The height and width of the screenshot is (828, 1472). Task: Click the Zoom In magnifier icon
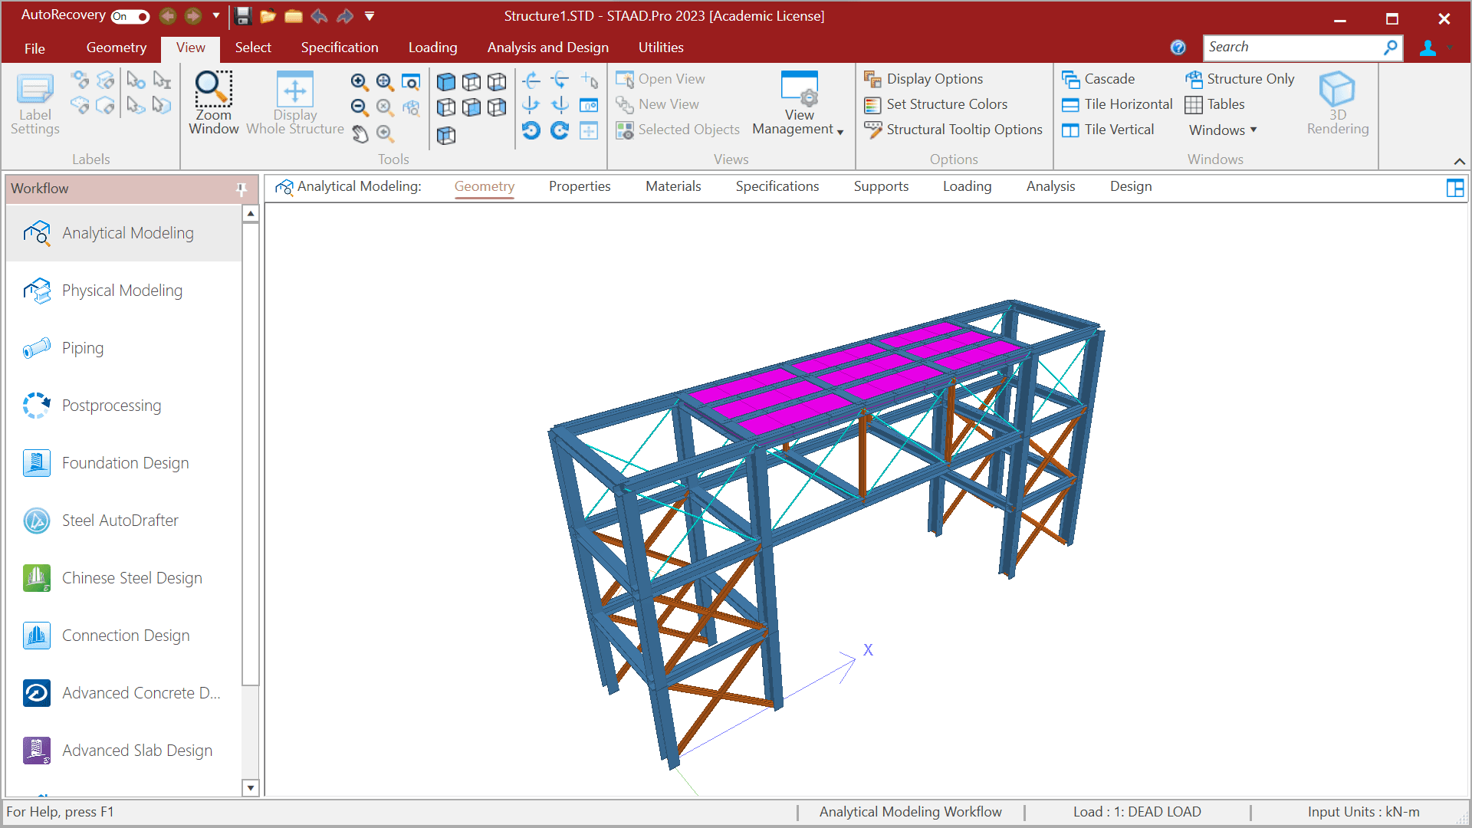pos(359,81)
